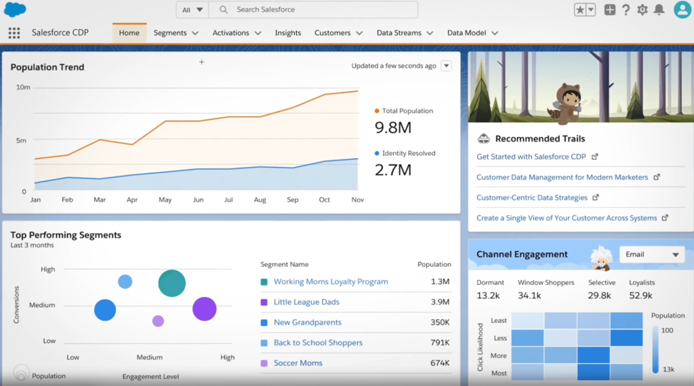Open the Help question mark icon

coord(626,10)
